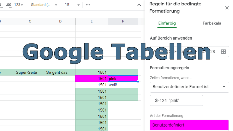The image size is (233, 131).
Task: Open the Benutzerdefinierte Formel ist dropdown
Action: [x=190, y=87]
